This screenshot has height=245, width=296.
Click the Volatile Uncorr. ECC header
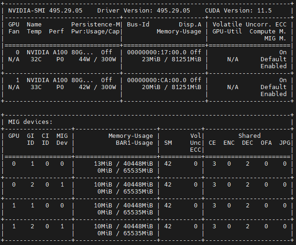(x=250, y=25)
